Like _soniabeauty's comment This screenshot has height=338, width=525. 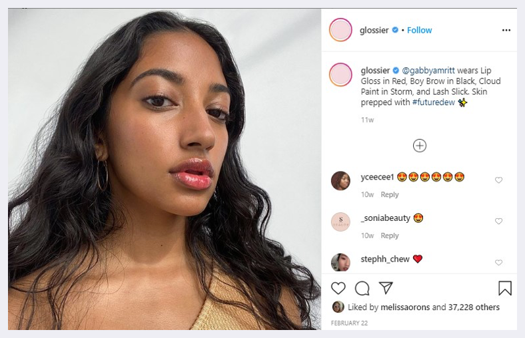[x=498, y=222]
